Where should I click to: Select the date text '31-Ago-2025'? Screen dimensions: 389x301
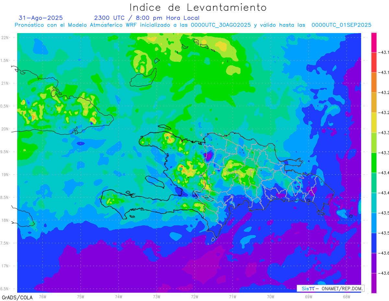[41, 18]
